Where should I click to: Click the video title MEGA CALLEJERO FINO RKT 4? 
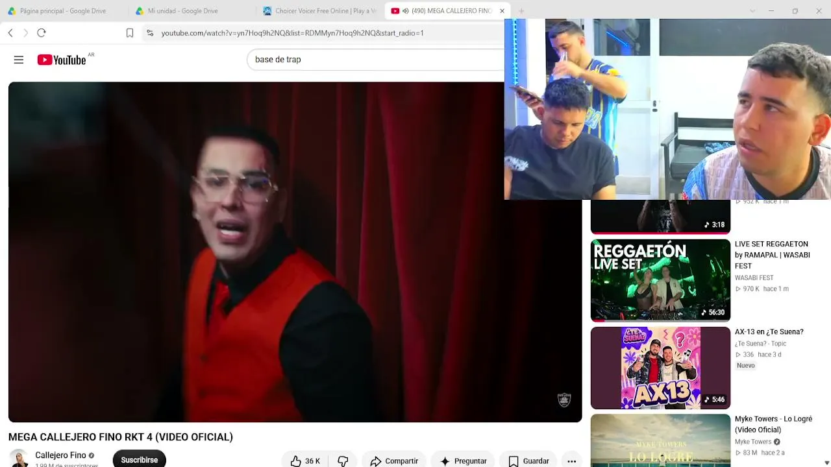click(x=121, y=437)
